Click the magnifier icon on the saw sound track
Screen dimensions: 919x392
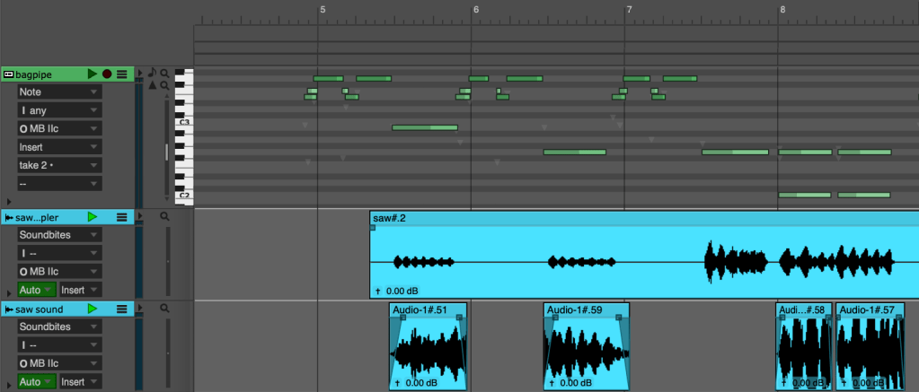[x=165, y=308]
